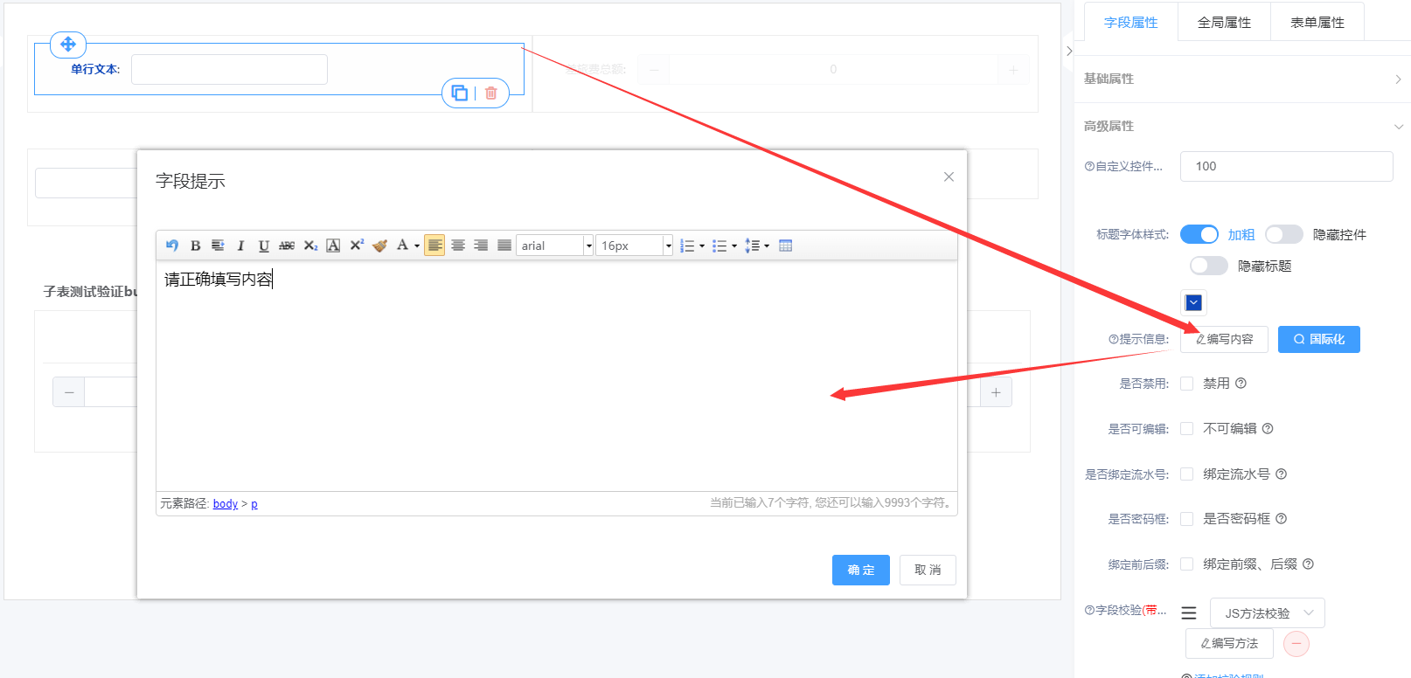1411x678 pixels.
Task: Apply superscript formatting
Action: pyautogui.click(x=356, y=246)
